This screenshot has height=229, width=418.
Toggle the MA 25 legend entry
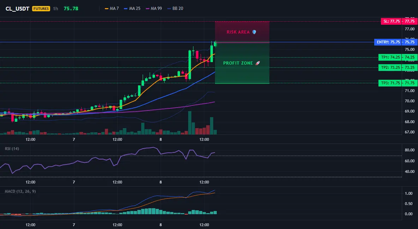click(132, 8)
